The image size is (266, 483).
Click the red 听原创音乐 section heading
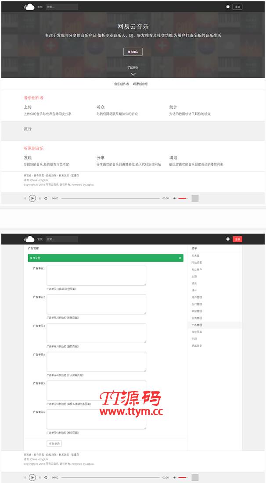click(x=34, y=148)
